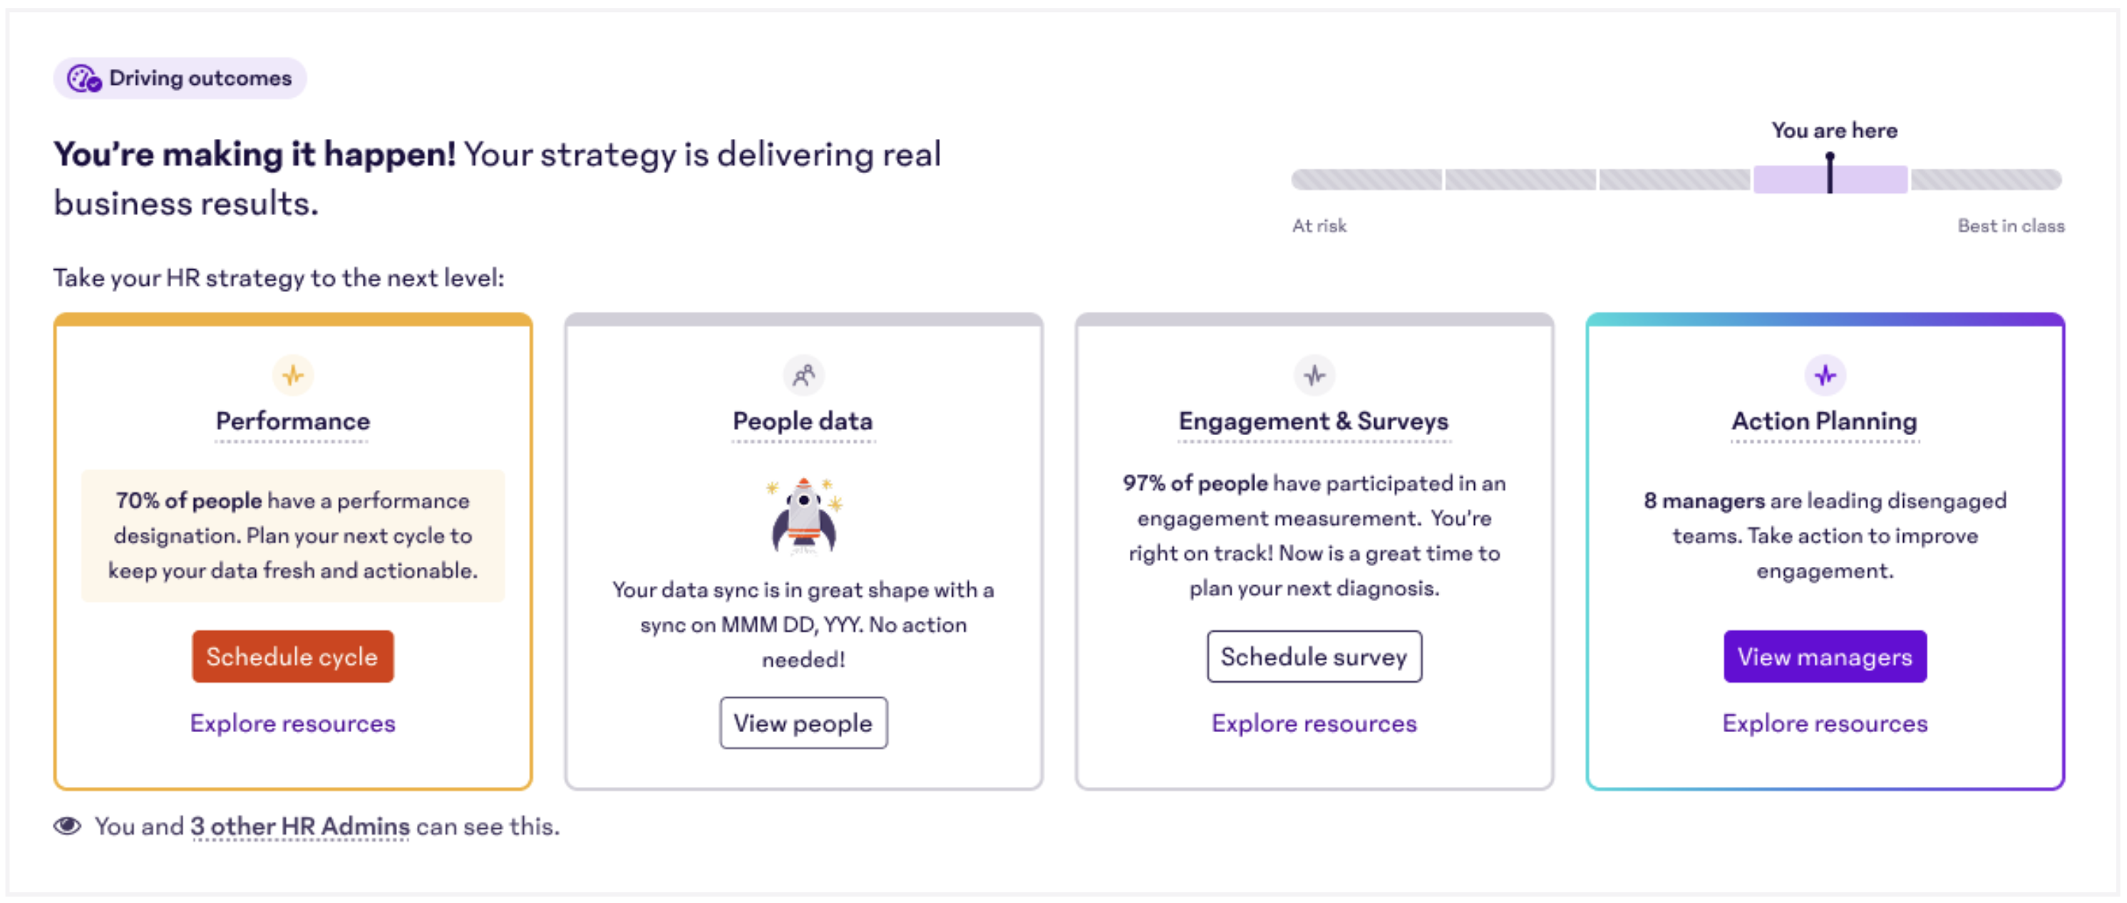This screenshot has height=903, width=2127.
Task: Click the Action Planning pulse icon
Action: click(x=1825, y=375)
